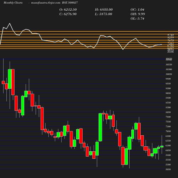Click the 'OC: 1.04' reading
Image resolution: width=178 pixels, height=178 pixels.
[x=137, y=10]
